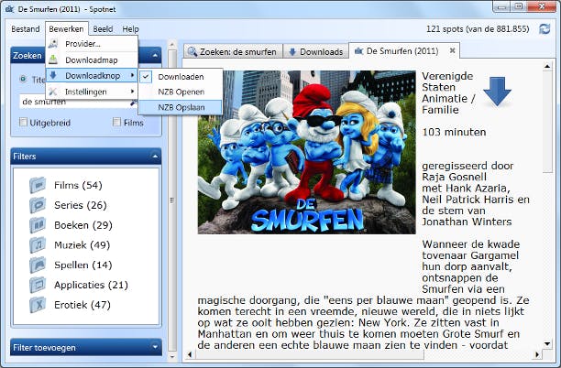Open the Instellingen submenu arrow
This screenshot has height=368, width=561.
click(133, 92)
